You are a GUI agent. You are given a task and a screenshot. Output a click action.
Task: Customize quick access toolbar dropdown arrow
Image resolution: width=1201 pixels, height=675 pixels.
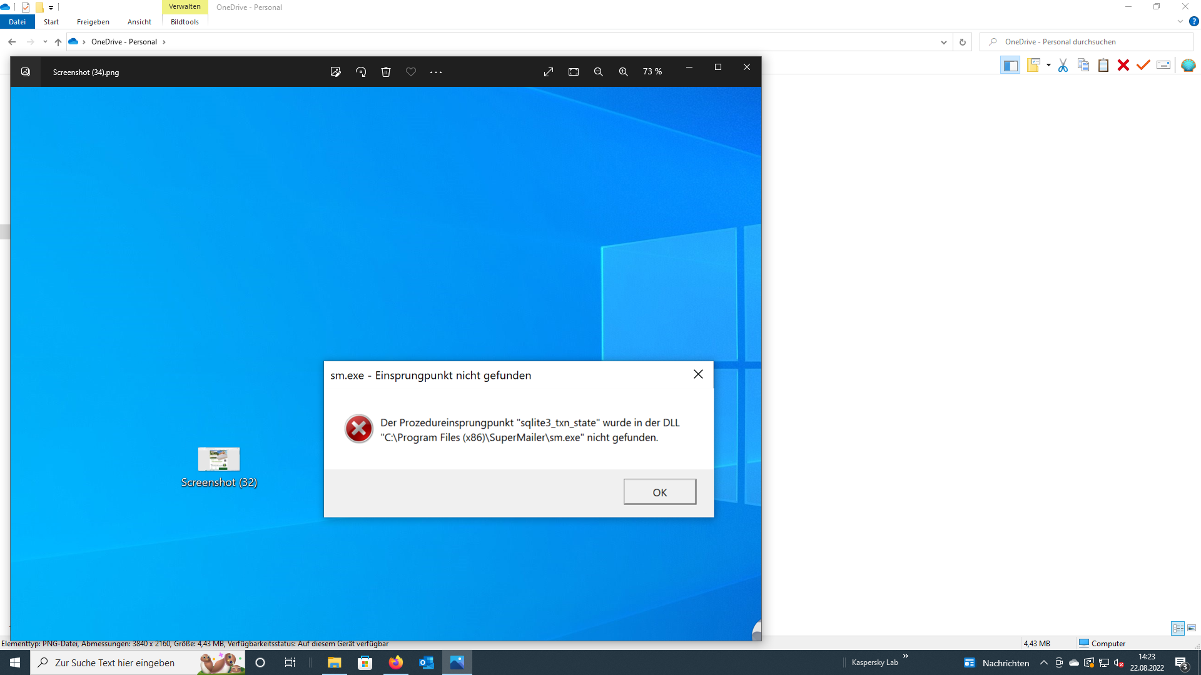click(51, 7)
